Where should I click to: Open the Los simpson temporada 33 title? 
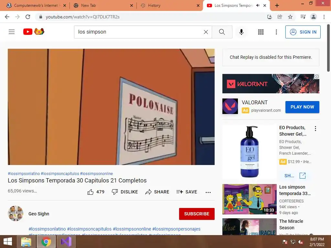point(295,190)
